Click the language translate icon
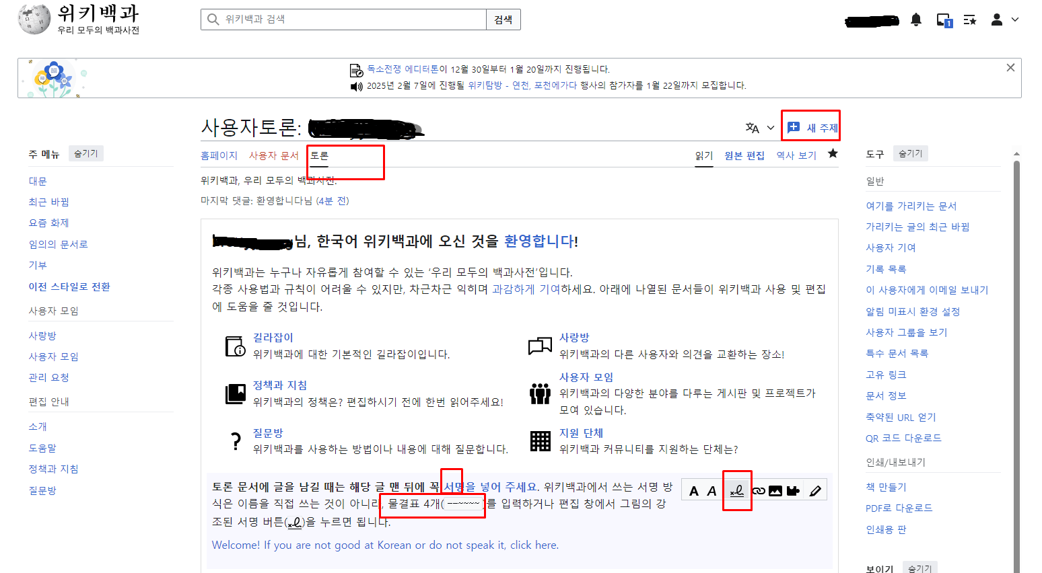This screenshot has width=1042, height=573. (x=753, y=128)
